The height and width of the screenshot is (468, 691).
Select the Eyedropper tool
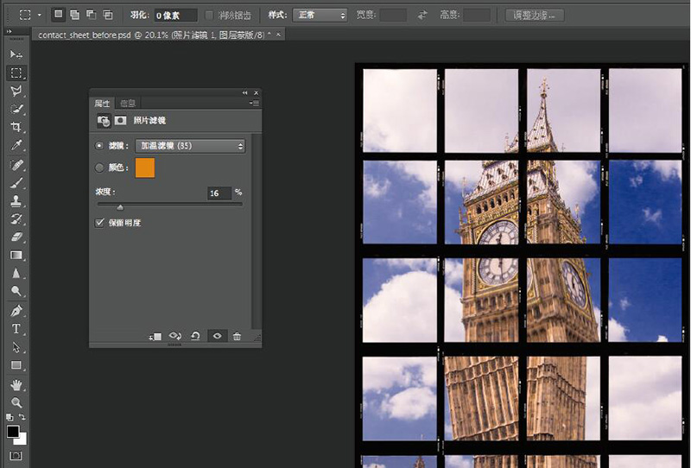pyautogui.click(x=16, y=146)
